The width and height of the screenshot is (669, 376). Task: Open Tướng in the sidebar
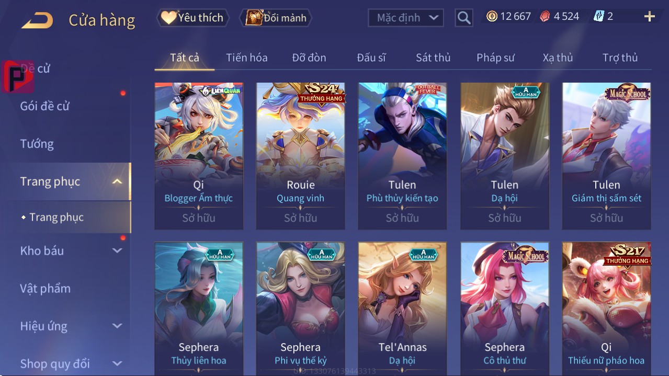pyautogui.click(x=37, y=144)
